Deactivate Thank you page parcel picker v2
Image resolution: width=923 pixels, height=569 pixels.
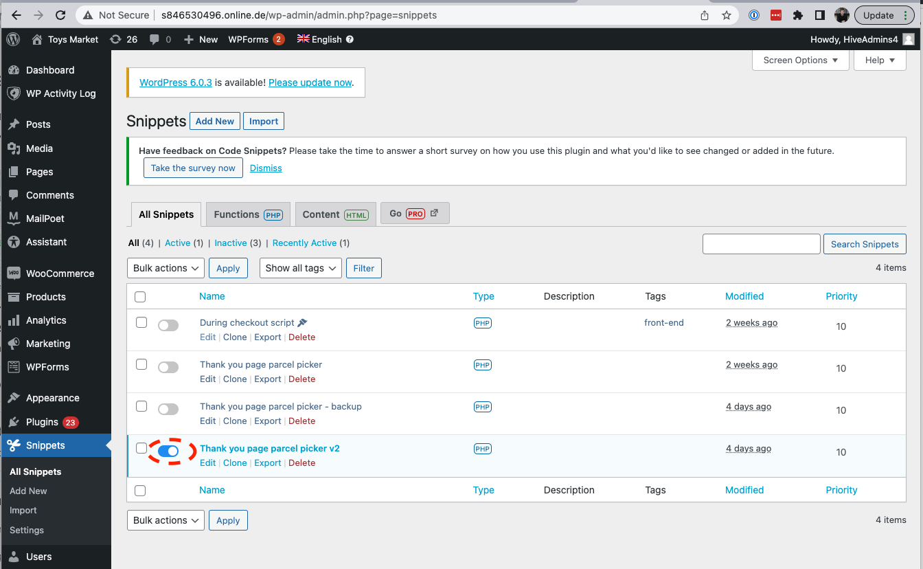tap(168, 451)
